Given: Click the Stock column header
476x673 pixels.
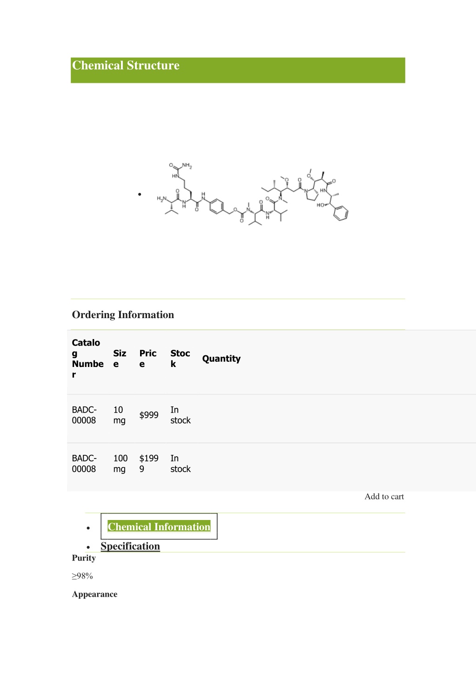Looking at the screenshot, I should click(x=180, y=359).
